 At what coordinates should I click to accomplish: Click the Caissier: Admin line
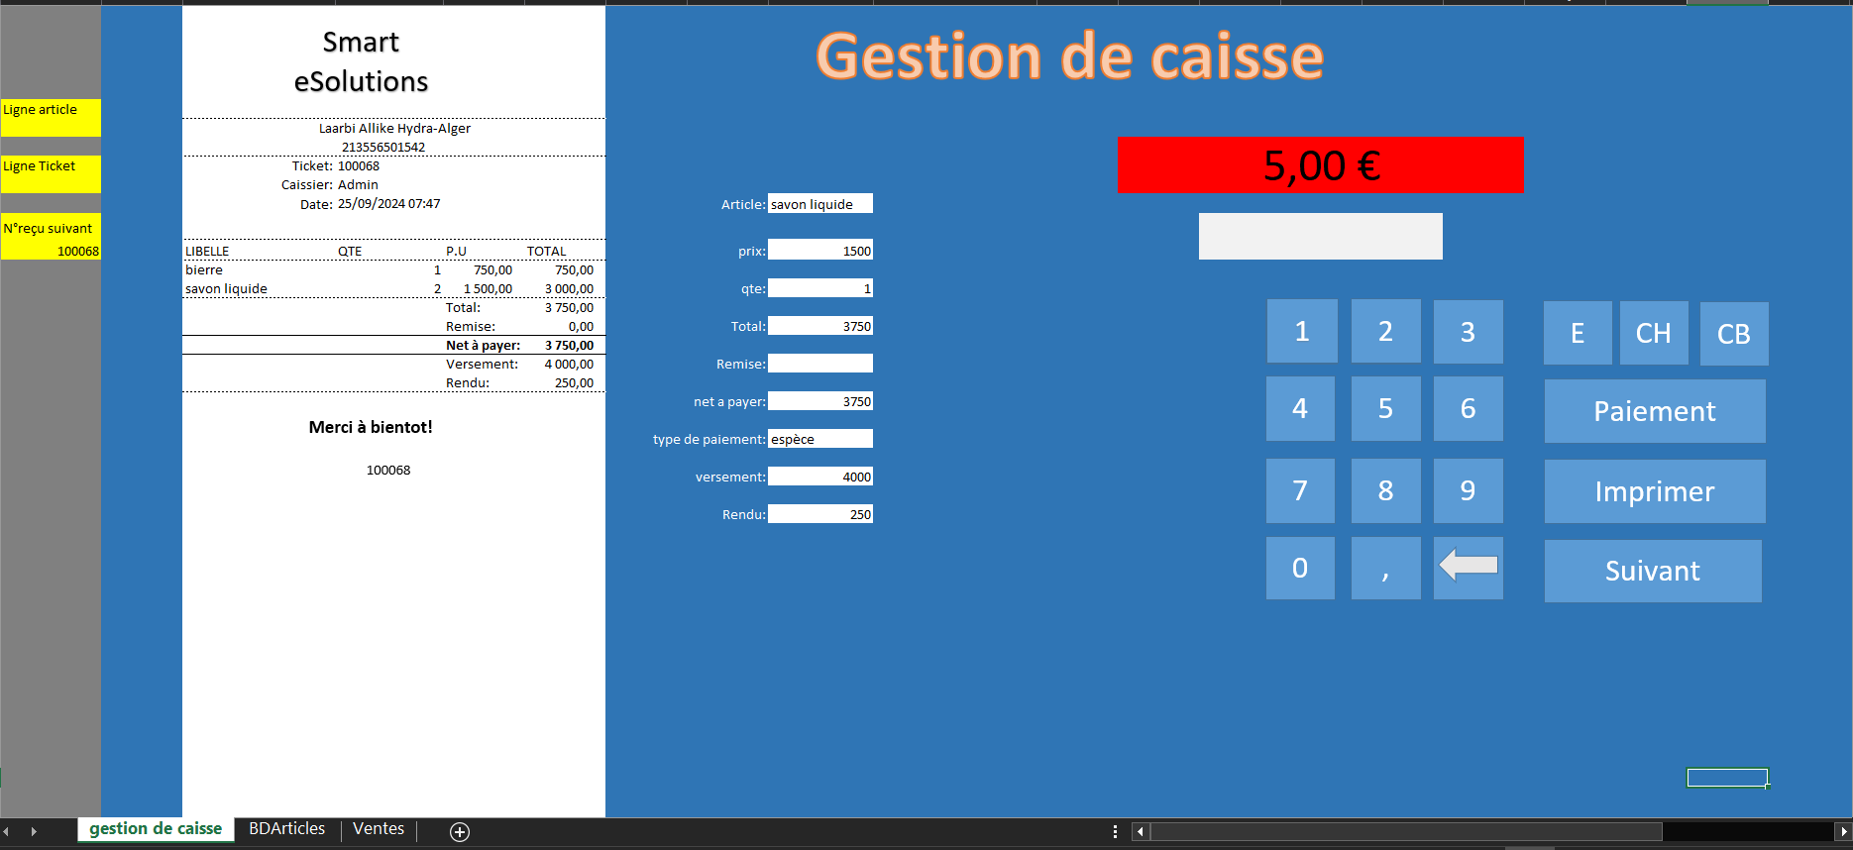(330, 184)
